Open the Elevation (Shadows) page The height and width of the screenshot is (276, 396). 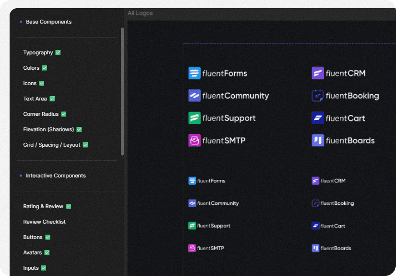click(48, 129)
